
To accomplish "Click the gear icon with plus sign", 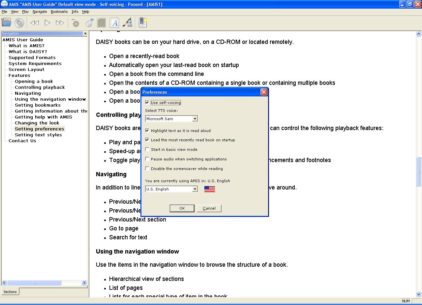I will click(x=89, y=23).
